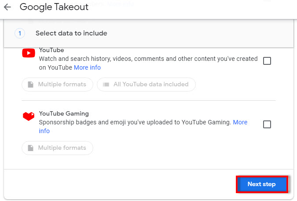This screenshot has width=297, height=201.
Task: Select the YouTube Gaming product title
Action: click(x=64, y=113)
